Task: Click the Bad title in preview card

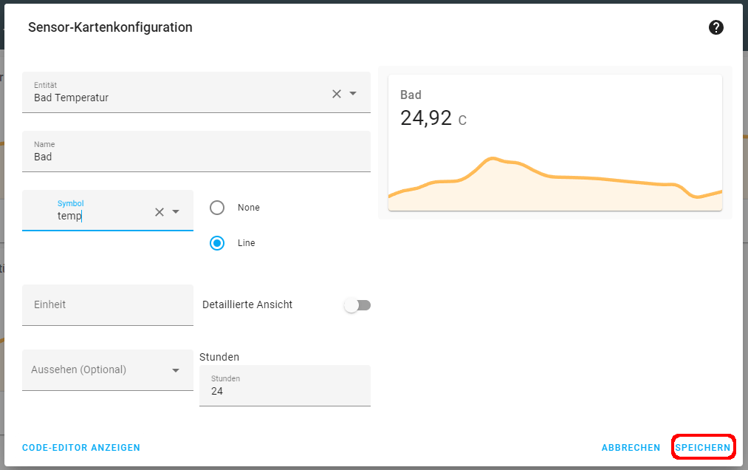Action: [x=411, y=95]
